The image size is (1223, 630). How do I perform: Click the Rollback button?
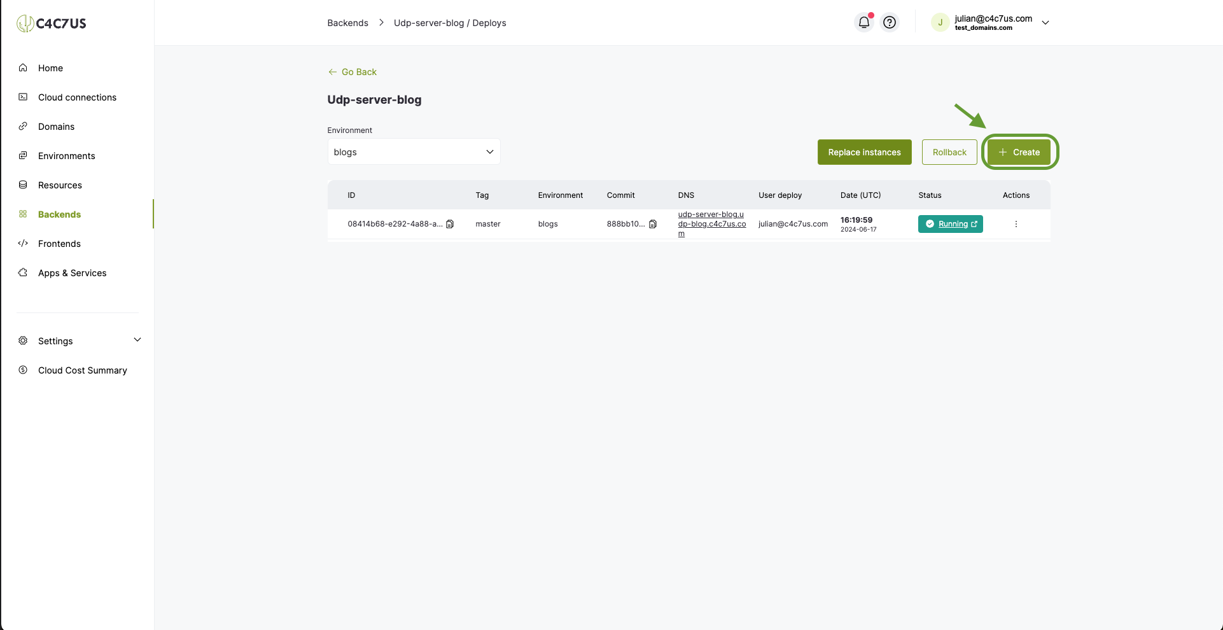949,152
